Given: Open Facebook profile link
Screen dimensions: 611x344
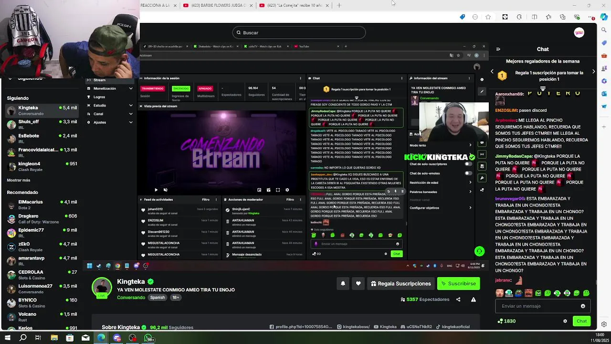Looking at the screenshot, I should pyautogui.click(x=301, y=327).
